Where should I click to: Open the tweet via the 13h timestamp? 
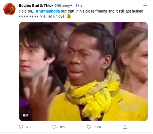79,6
